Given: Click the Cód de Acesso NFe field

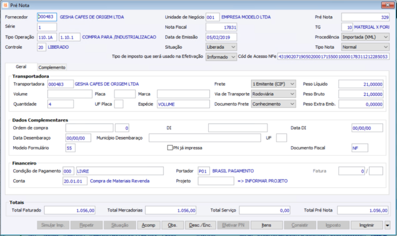Looking at the screenshot, I should coord(333,57).
